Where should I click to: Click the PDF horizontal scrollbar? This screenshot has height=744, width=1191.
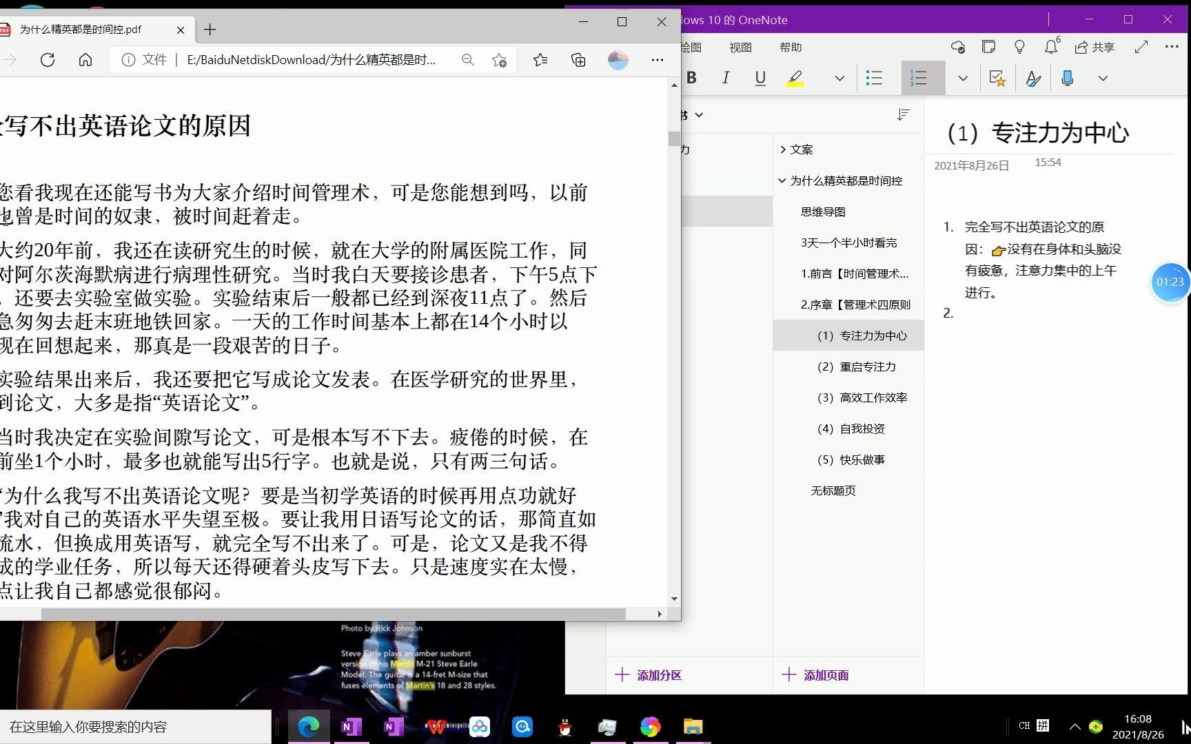pyautogui.click(x=333, y=614)
